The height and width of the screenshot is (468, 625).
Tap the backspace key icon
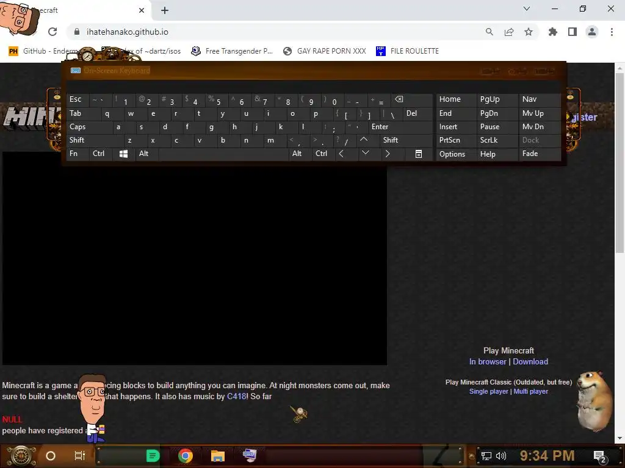[412, 99]
